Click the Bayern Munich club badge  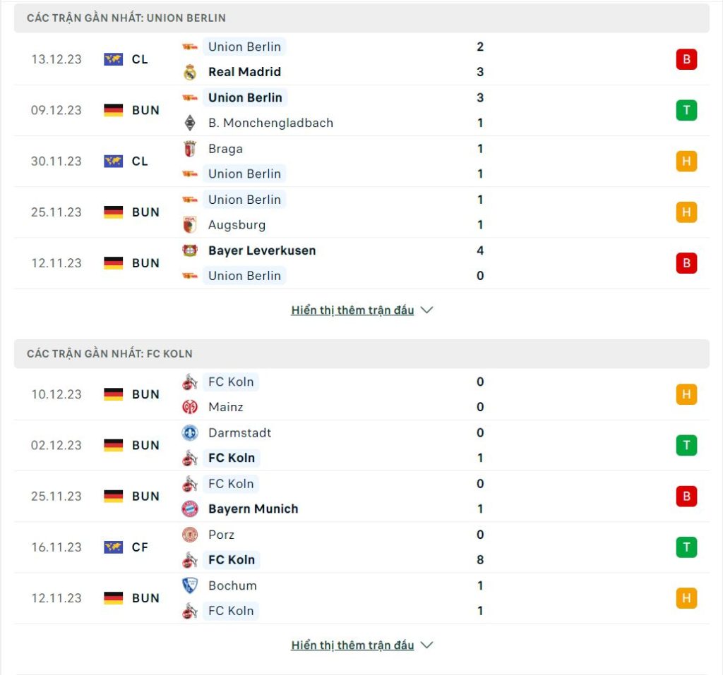pyautogui.click(x=190, y=509)
